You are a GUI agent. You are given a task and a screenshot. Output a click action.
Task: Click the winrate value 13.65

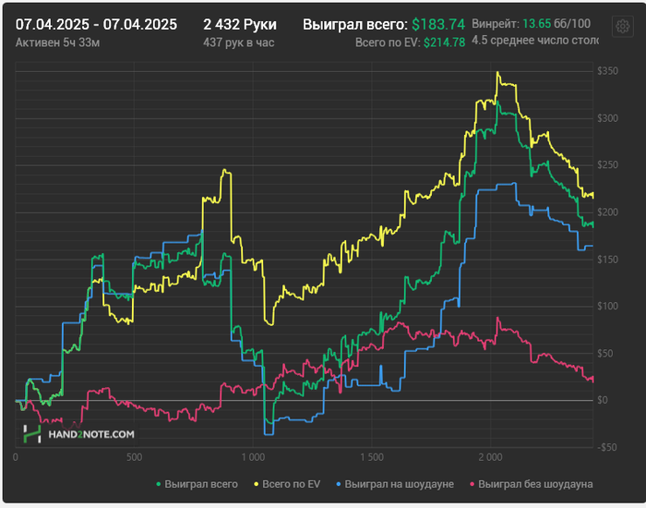click(536, 23)
